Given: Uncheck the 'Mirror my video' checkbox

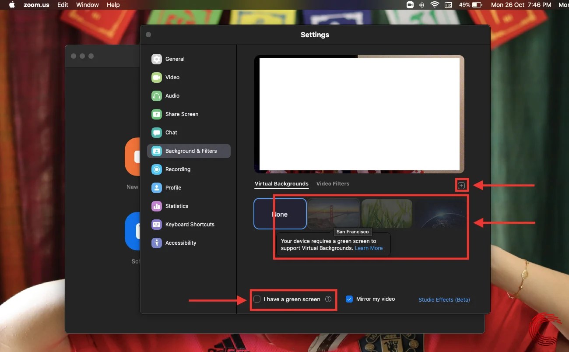Looking at the screenshot, I should pos(349,299).
